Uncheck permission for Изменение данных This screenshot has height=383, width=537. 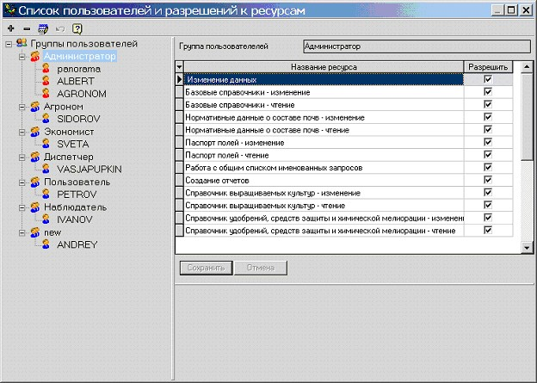click(488, 79)
